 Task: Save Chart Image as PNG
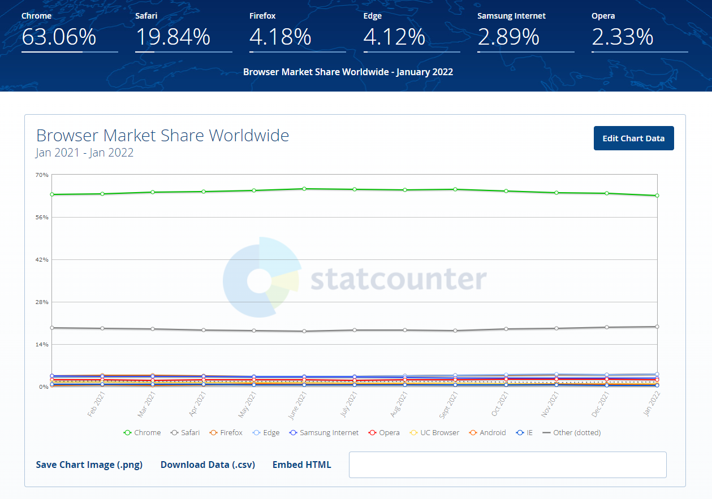pos(89,465)
